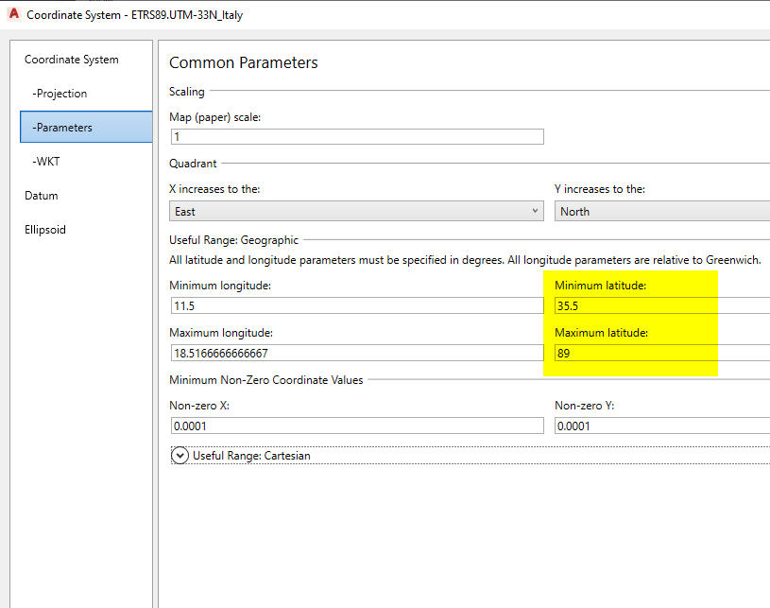Switch to the WKT page
The image size is (770, 608).
point(46,162)
